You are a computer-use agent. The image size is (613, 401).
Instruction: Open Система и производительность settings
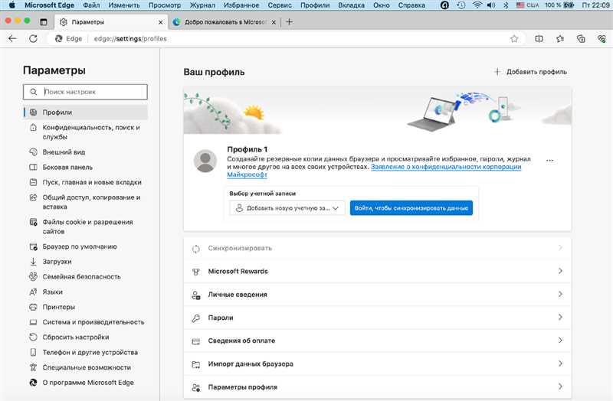point(86,322)
